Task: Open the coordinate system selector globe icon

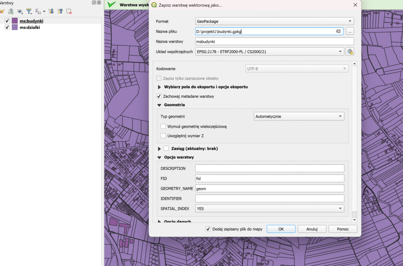Action: pyautogui.click(x=349, y=51)
